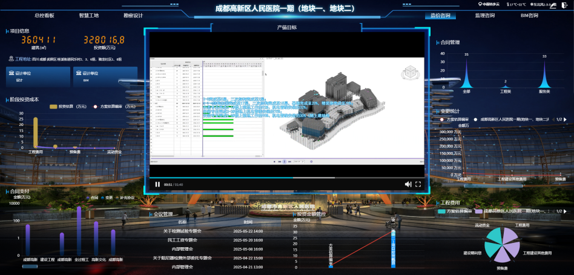
Task: Click the weather icon in the header
Action: 478,4
